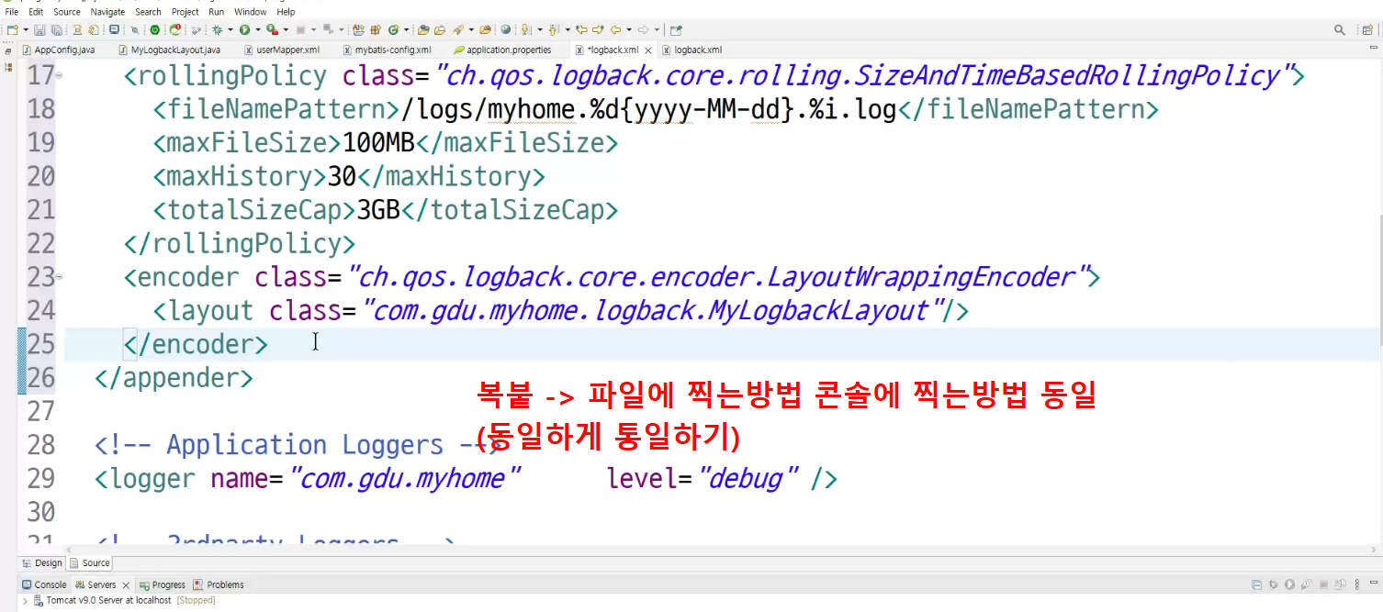Open the Window menu
Image resolution: width=1383 pixels, height=612 pixels.
251,12
